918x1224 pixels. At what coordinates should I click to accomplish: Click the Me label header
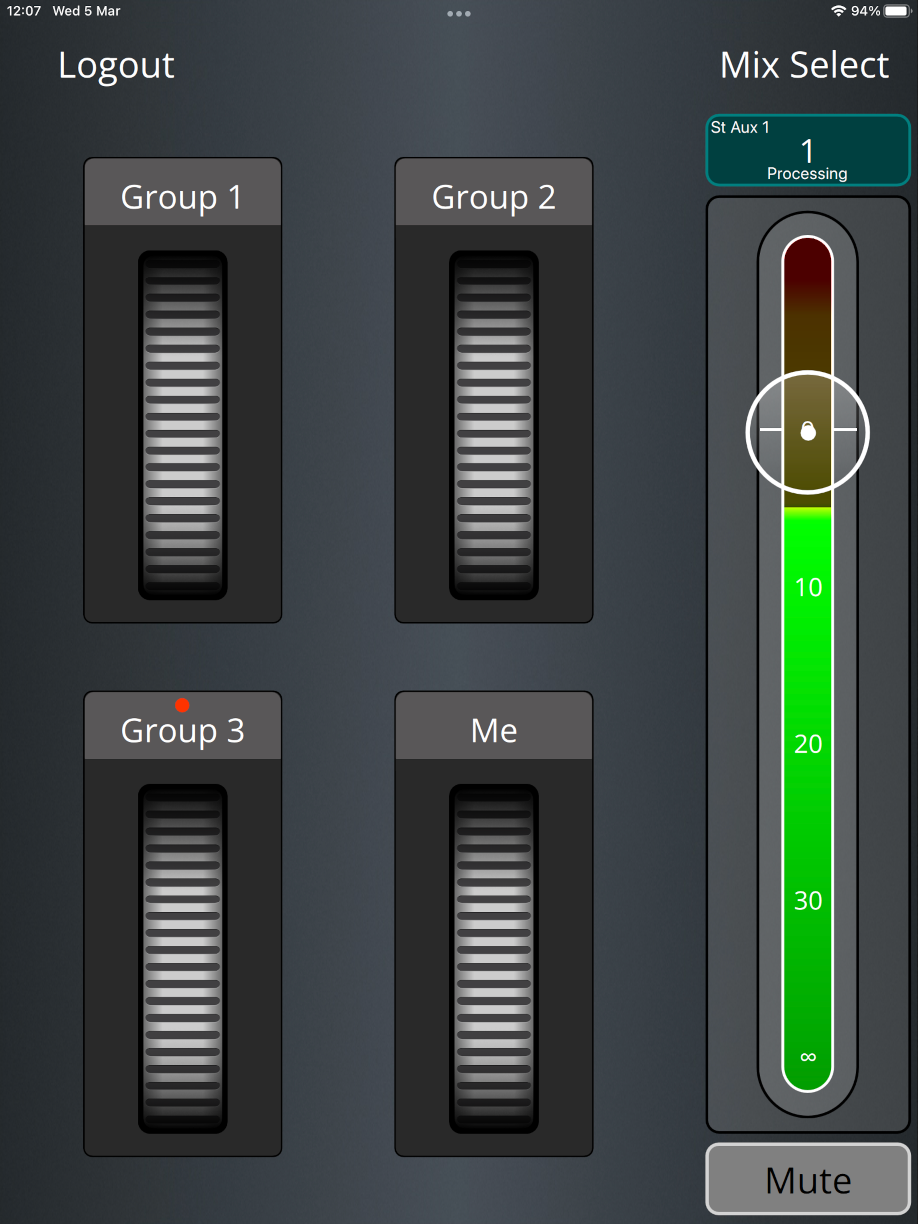(494, 725)
